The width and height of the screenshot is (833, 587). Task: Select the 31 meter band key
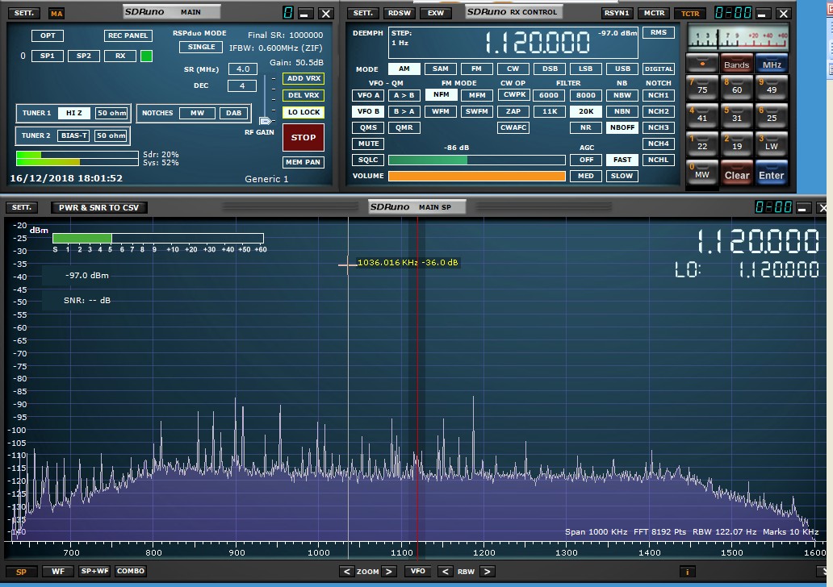[x=737, y=116]
